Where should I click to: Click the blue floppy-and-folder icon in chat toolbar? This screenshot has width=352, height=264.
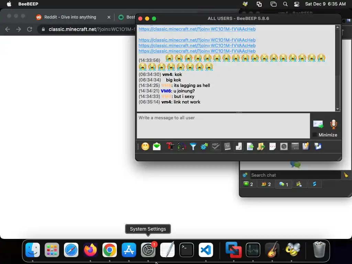318,146
